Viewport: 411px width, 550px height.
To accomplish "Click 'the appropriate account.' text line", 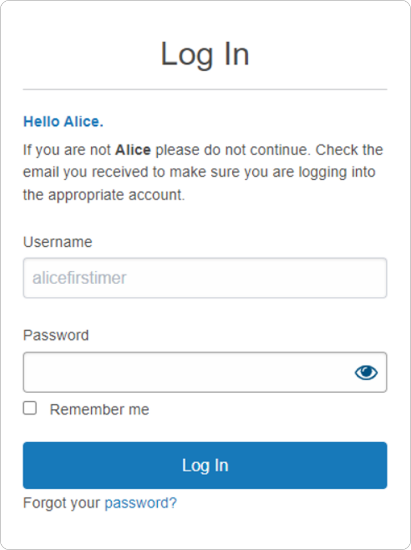I will (104, 194).
